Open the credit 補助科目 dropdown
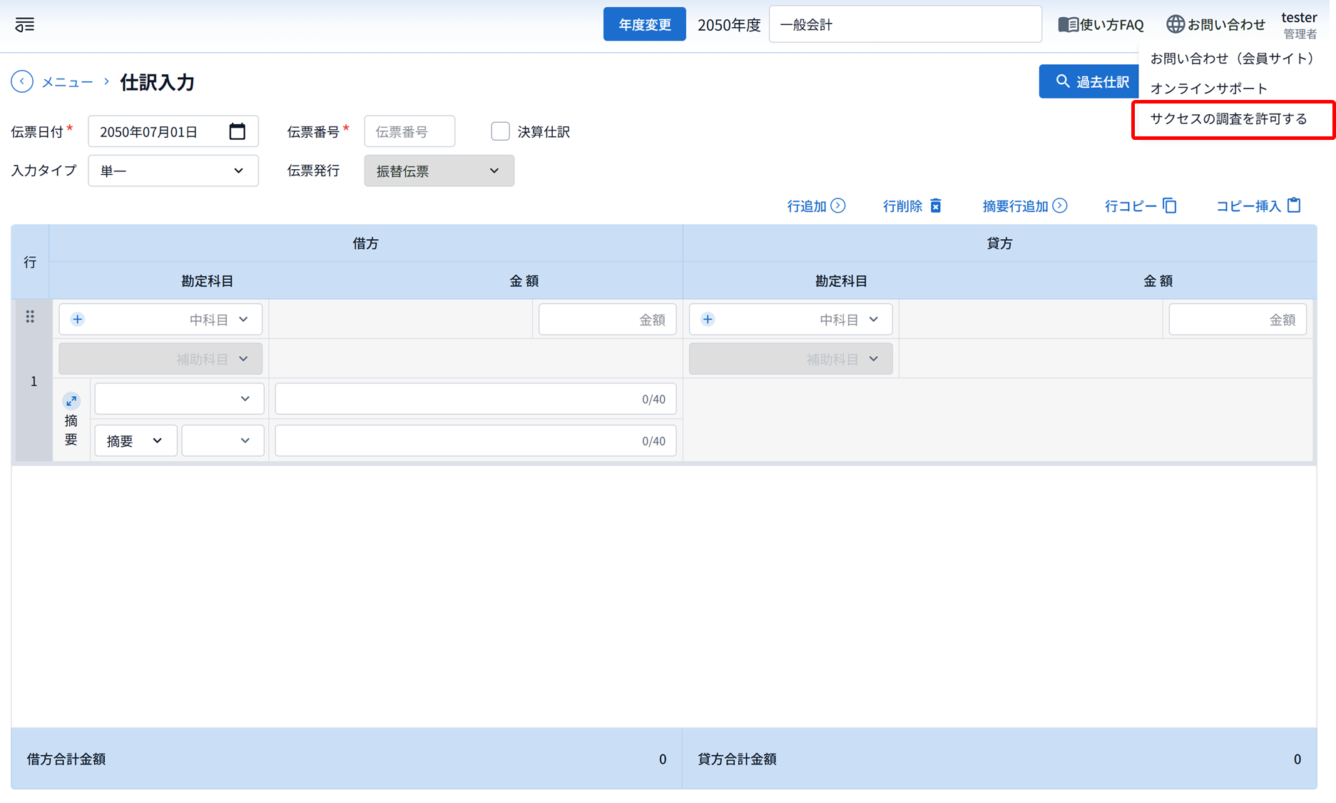Viewport: 1336px width, 803px height. 790,359
